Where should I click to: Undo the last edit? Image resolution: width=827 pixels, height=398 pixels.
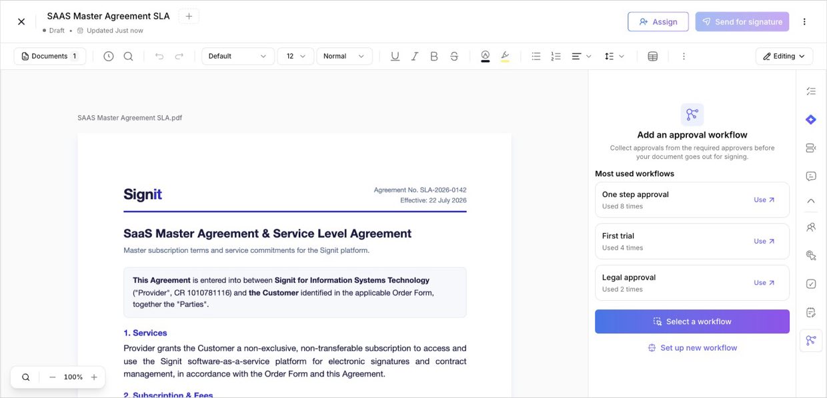(x=159, y=57)
